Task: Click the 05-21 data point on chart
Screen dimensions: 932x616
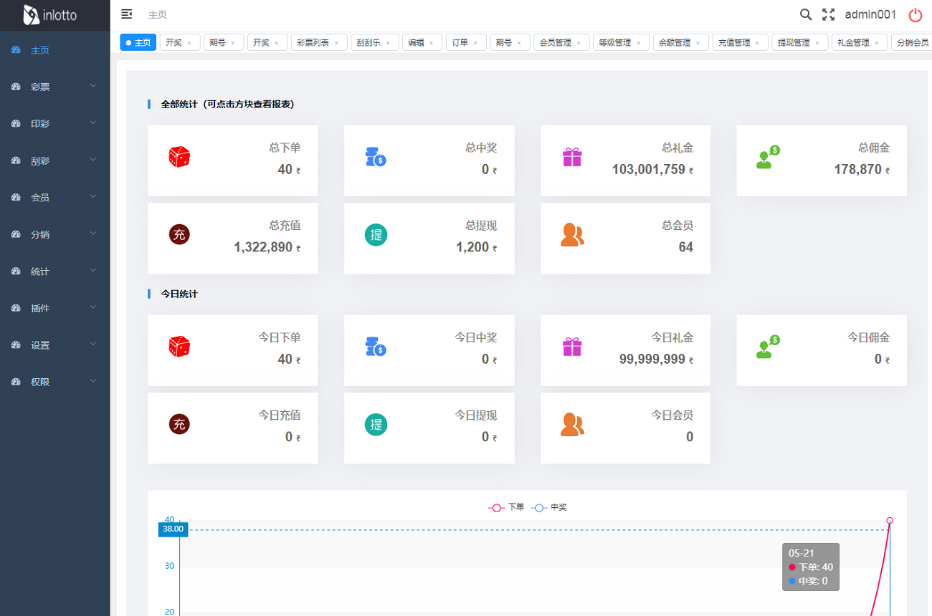Action: pos(890,521)
